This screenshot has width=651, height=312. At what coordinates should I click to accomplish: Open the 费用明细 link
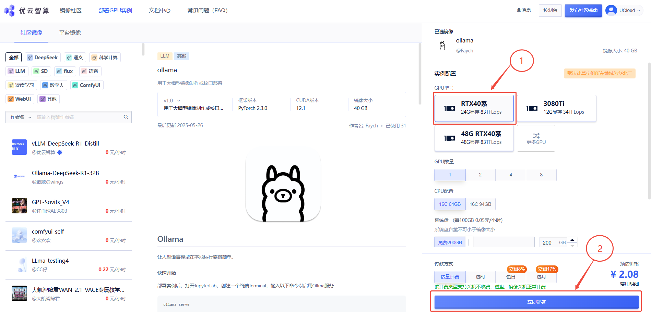[629, 284]
